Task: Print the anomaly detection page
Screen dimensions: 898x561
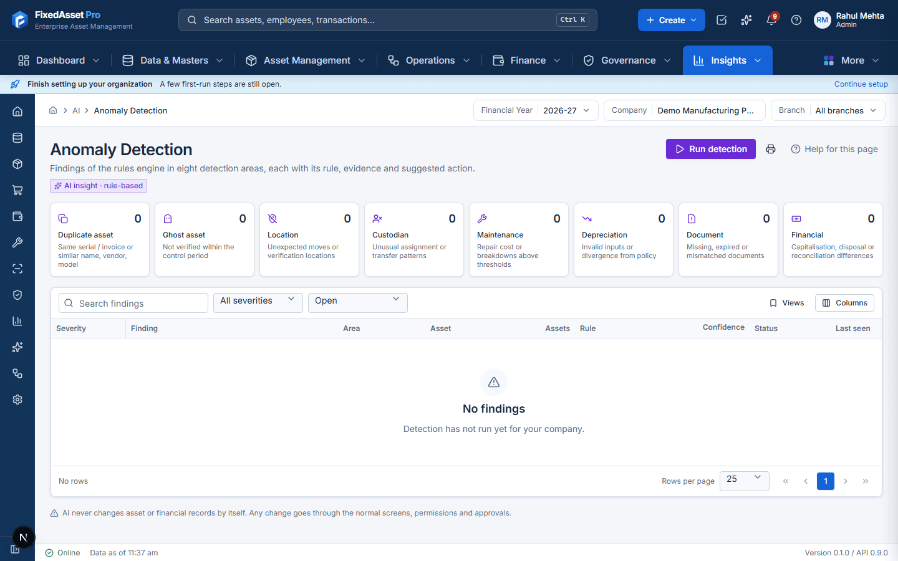Action: [771, 149]
